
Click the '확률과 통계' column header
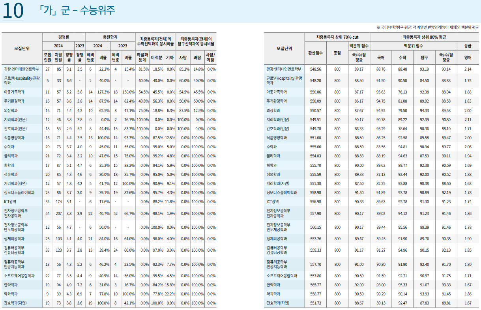coord(142,57)
